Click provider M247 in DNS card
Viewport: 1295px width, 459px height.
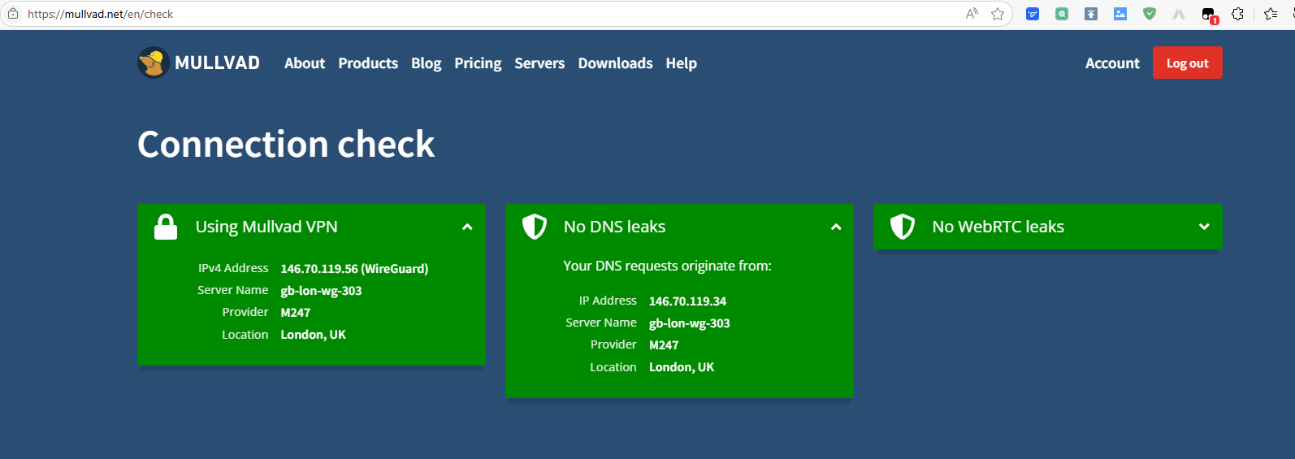pyautogui.click(x=664, y=345)
